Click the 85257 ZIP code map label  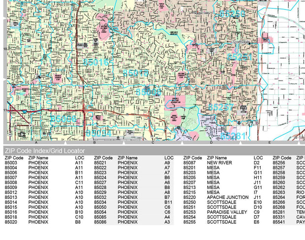pos(221,107)
